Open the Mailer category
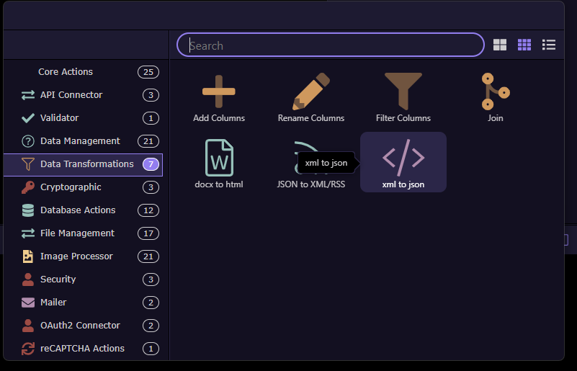 click(x=83, y=303)
